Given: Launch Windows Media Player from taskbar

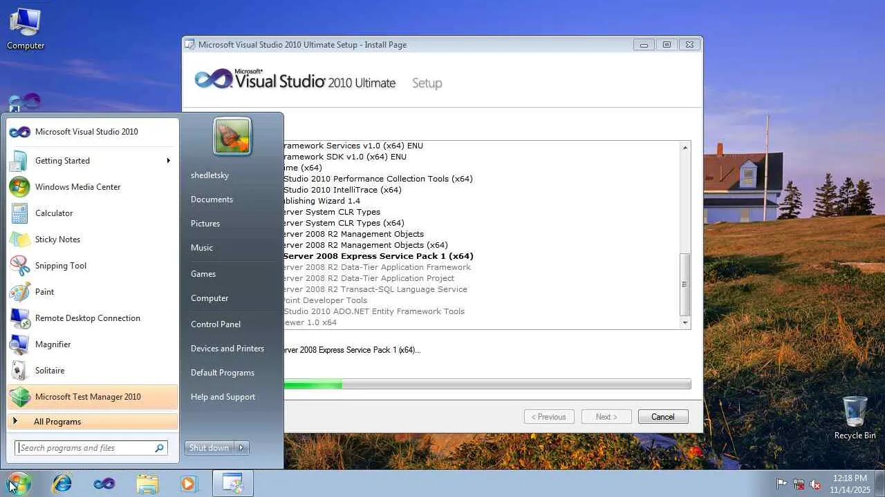Looking at the screenshot, I should pyautogui.click(x=189, y=483).
